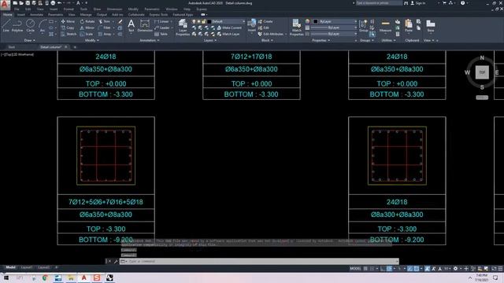504x283 pixels.
Task: Click the command line input field
Action: [259, 261]
